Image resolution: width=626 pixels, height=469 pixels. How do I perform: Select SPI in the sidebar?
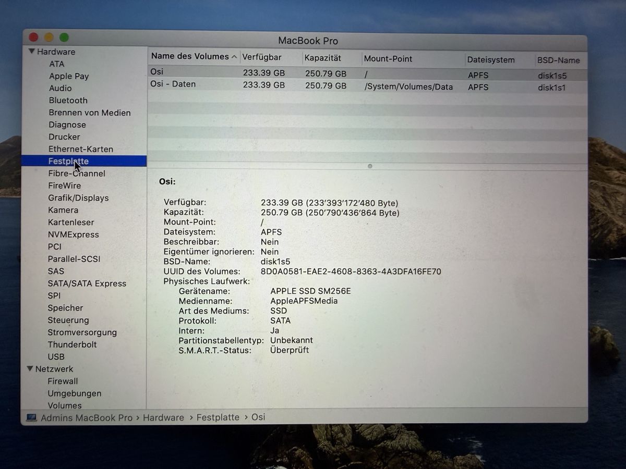click(x=54, y=295)
